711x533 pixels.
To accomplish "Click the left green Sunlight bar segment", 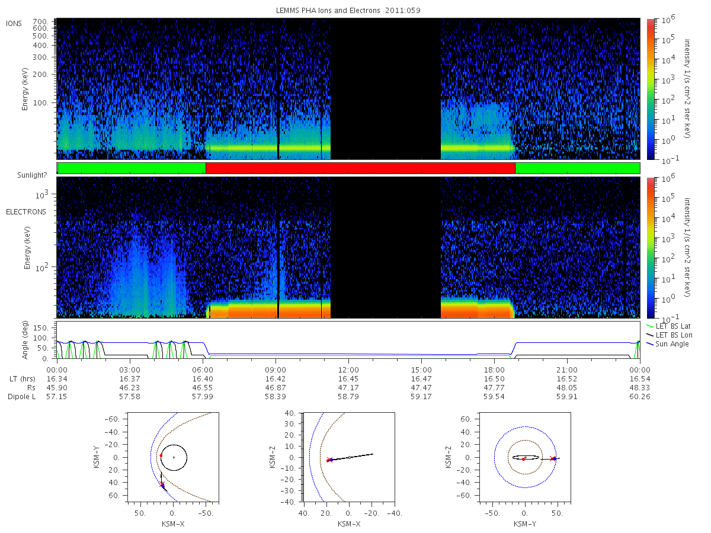I will coord(132,168).
